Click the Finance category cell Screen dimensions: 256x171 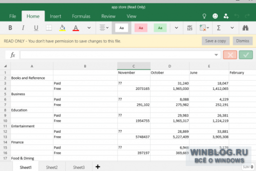coord(32,142)
